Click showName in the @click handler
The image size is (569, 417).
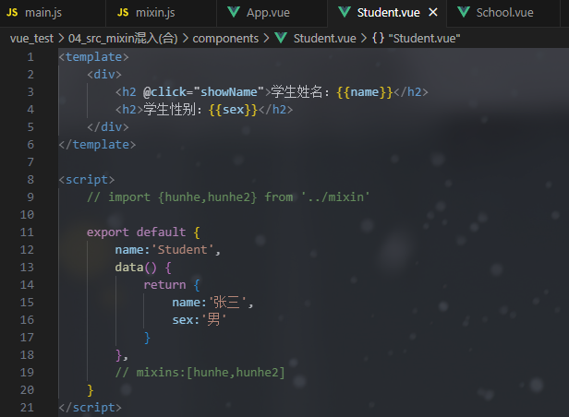(229, 92)
